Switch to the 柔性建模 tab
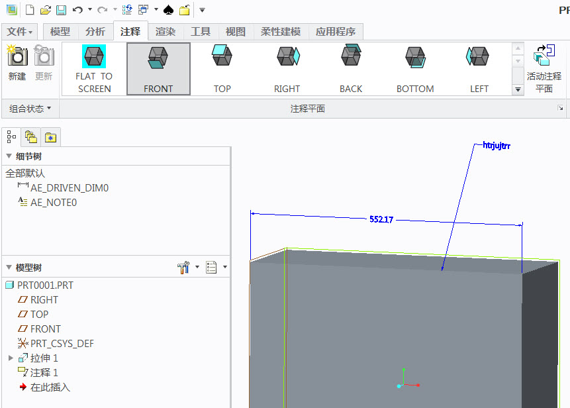The height and width of the screenshot is (408, 570). point(281,32)
